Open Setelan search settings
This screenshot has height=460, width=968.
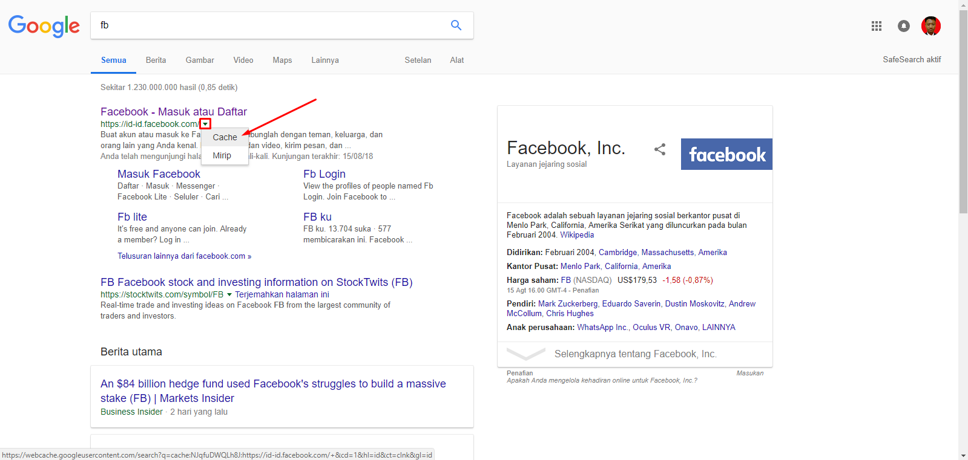pos(418,60)
